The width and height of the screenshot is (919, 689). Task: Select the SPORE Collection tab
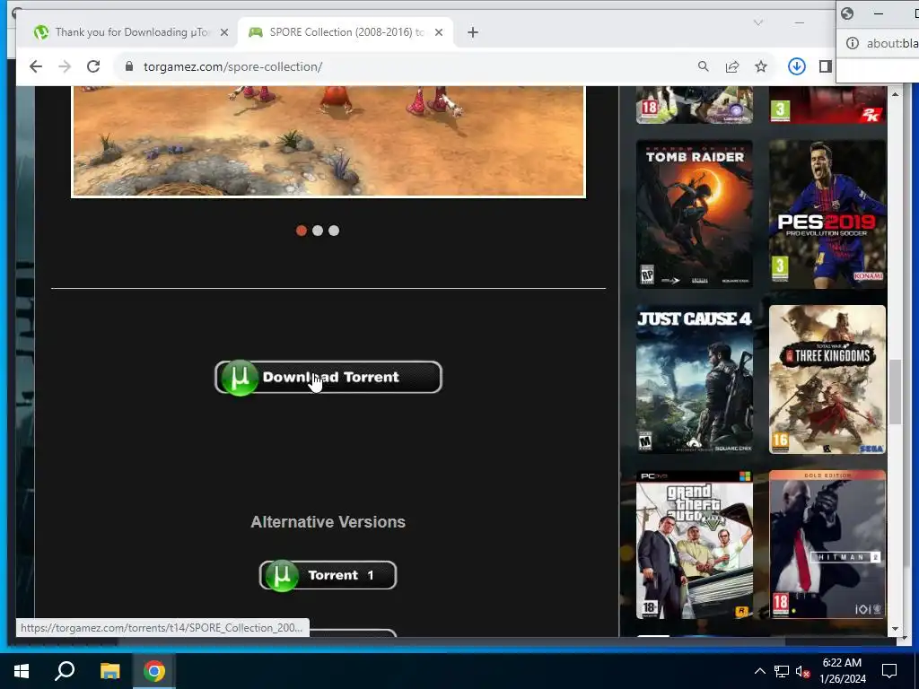pos(346,32)
